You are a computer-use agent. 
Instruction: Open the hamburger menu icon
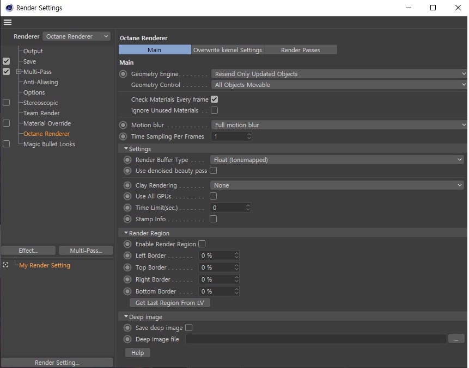8,22
